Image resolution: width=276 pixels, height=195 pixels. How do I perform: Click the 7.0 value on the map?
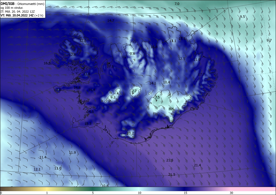(177, 4)
